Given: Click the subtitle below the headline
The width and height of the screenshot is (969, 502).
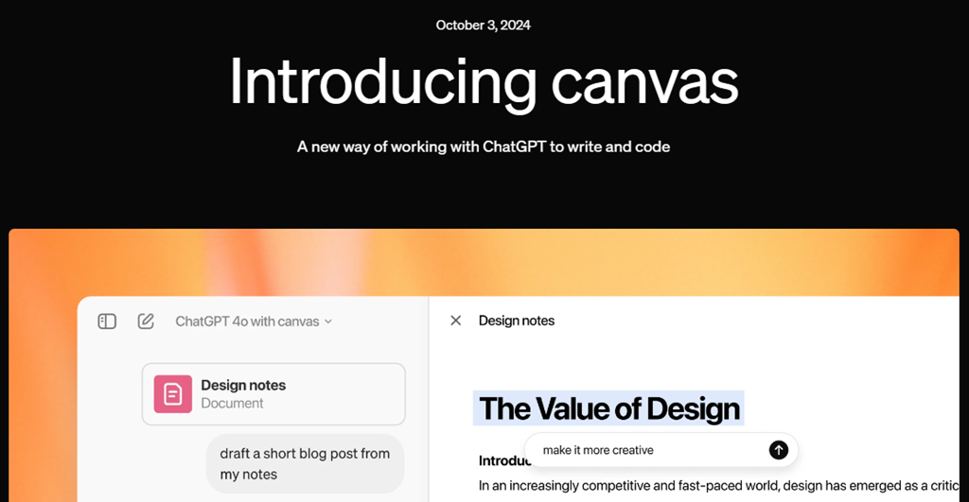Looking at the screenshot, I should coord(483,147).
